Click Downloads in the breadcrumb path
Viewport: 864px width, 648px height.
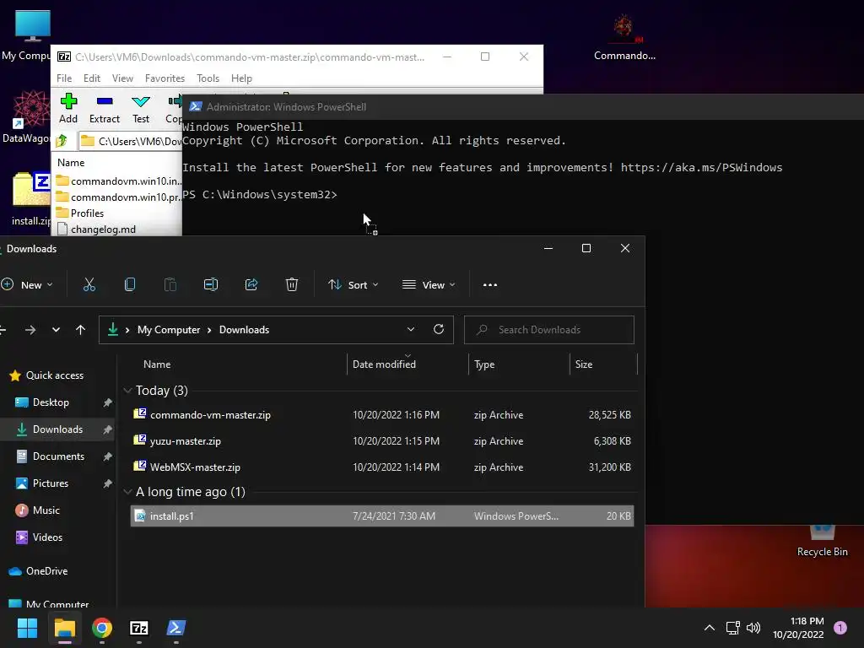[x=244, y=330]
